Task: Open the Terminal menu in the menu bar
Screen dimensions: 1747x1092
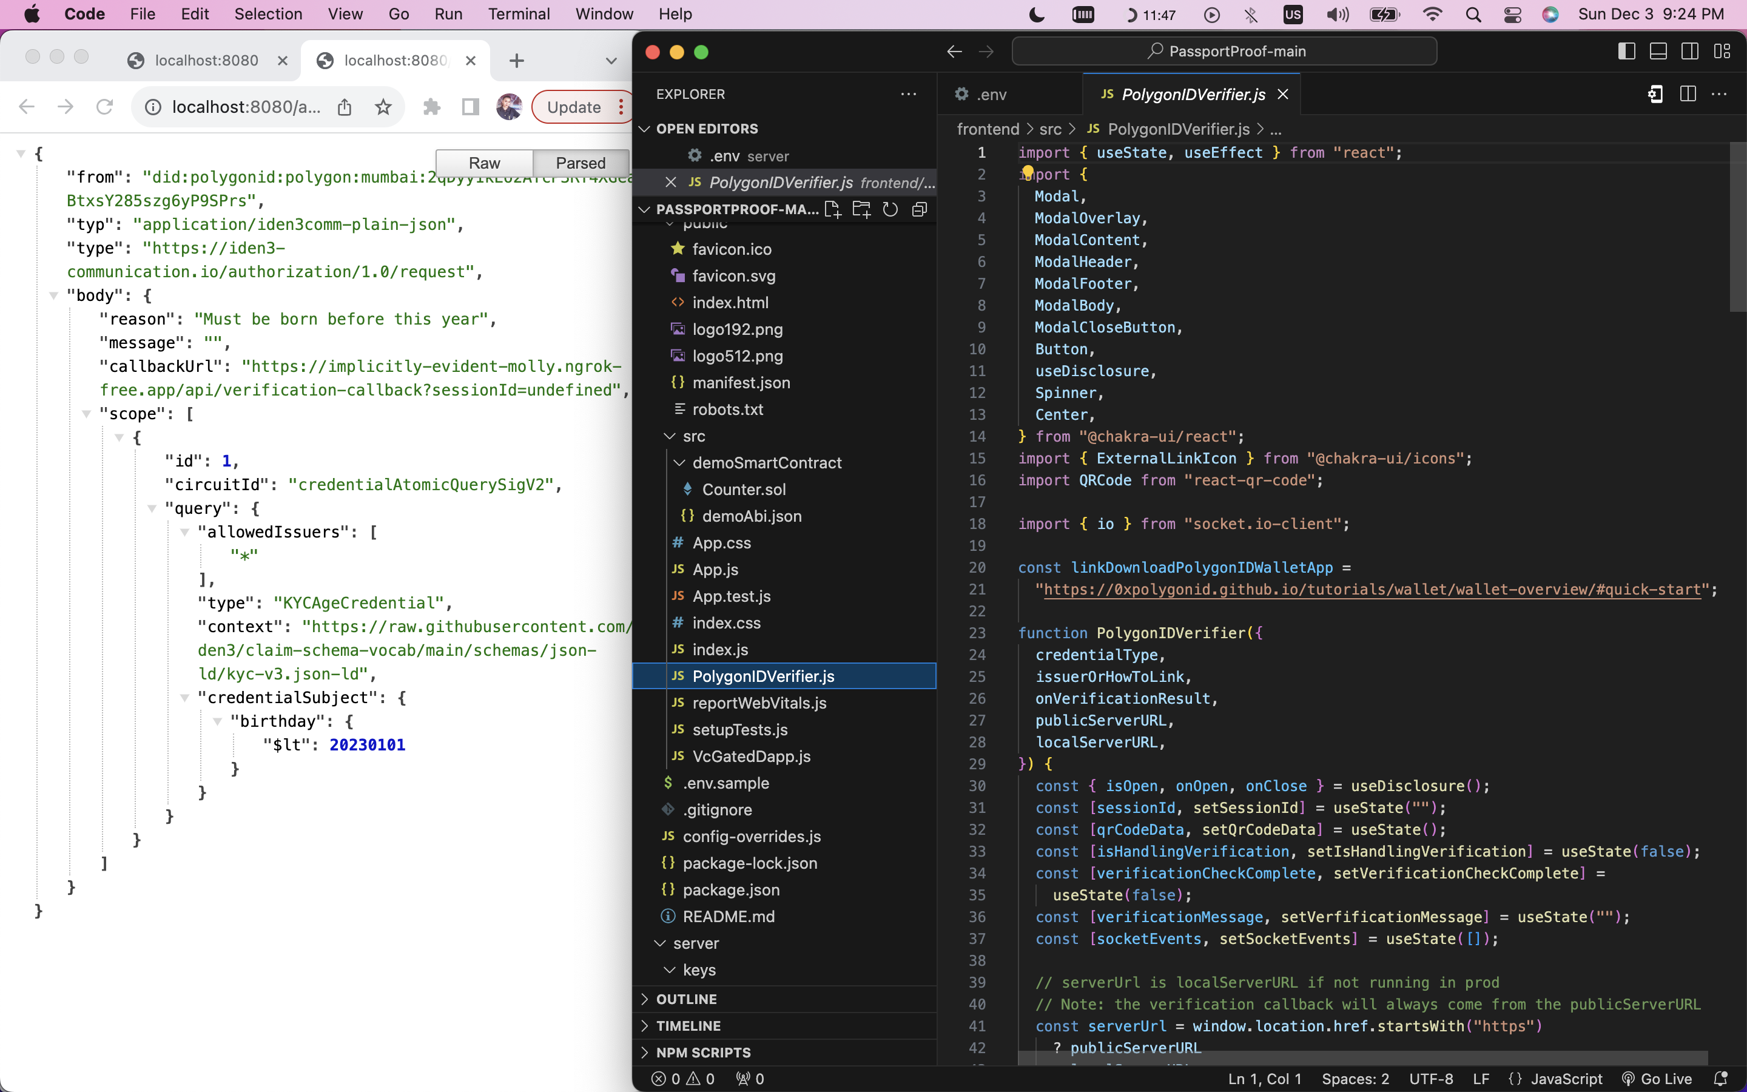Action: [x=518, y=14]
